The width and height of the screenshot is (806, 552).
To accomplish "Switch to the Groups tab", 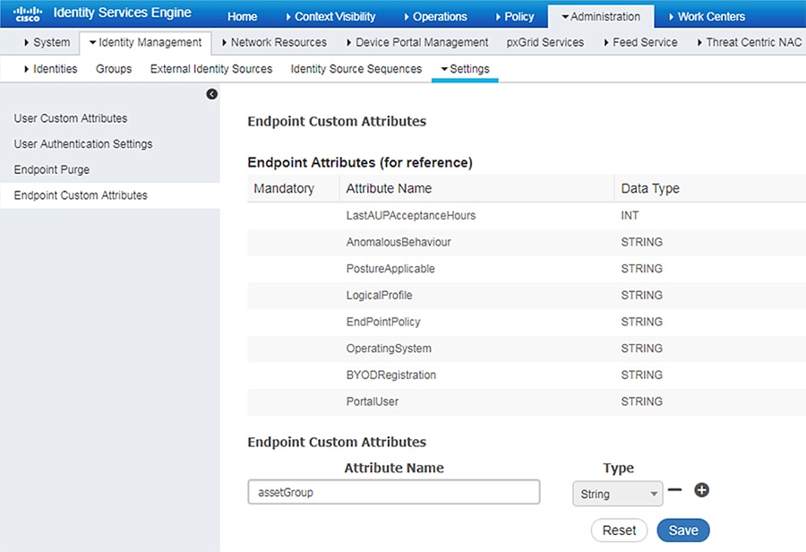I will coord(114,69).
